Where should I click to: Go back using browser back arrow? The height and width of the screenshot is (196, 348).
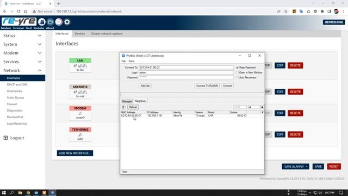pyautogui.click(x=5, y=11)
